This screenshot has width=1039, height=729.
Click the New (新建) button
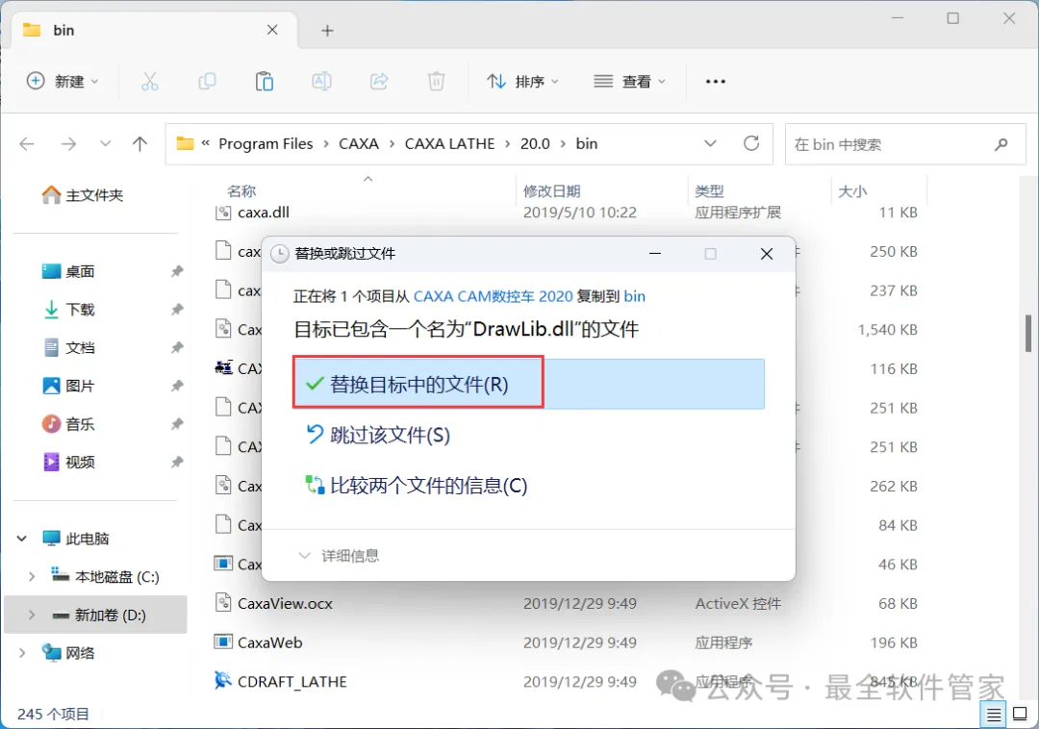click(63, 82)
